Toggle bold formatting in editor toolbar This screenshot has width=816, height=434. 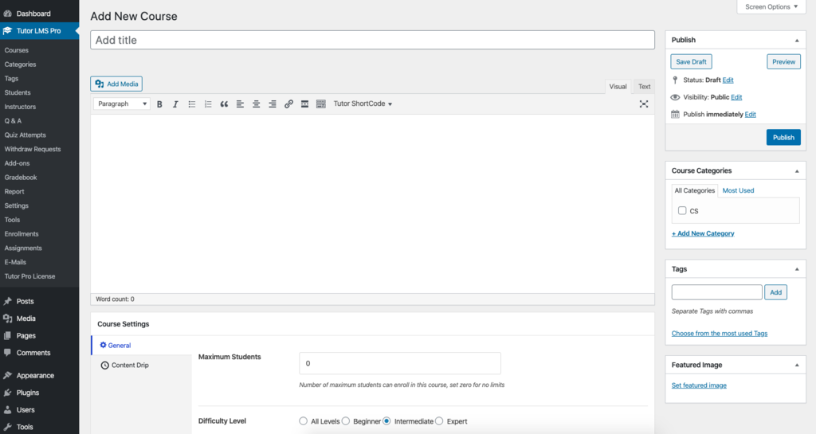point(159,104)
